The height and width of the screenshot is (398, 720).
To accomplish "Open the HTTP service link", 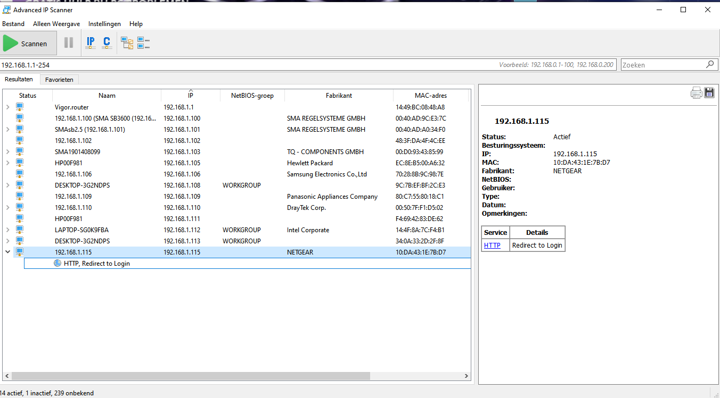I will tap(492, 245).
